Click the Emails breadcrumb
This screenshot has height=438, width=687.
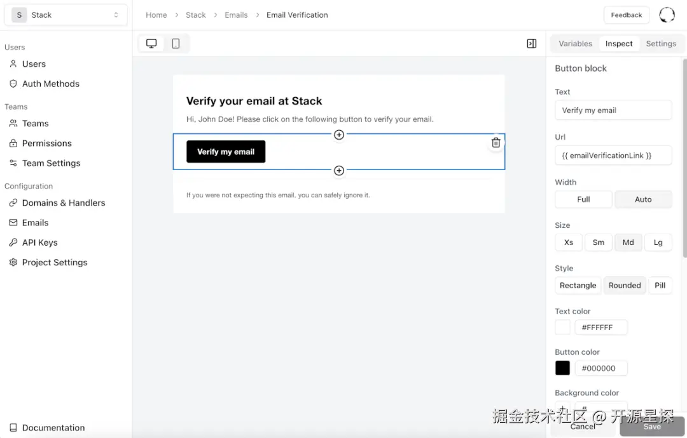pyautogui.click(x=236, y=15)
